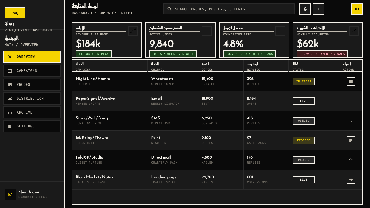Viewport: 370px width, 208px height.
Task: Click the +12.4% / On Plan badge
Action: click(94, 54)
